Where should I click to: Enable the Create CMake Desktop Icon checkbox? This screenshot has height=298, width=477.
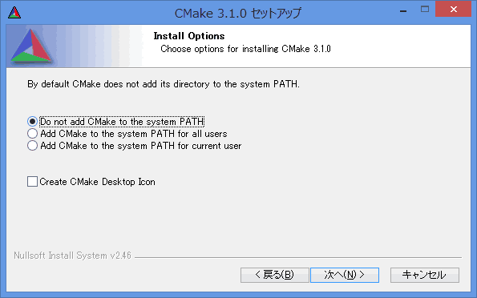[x=32, y=182]
